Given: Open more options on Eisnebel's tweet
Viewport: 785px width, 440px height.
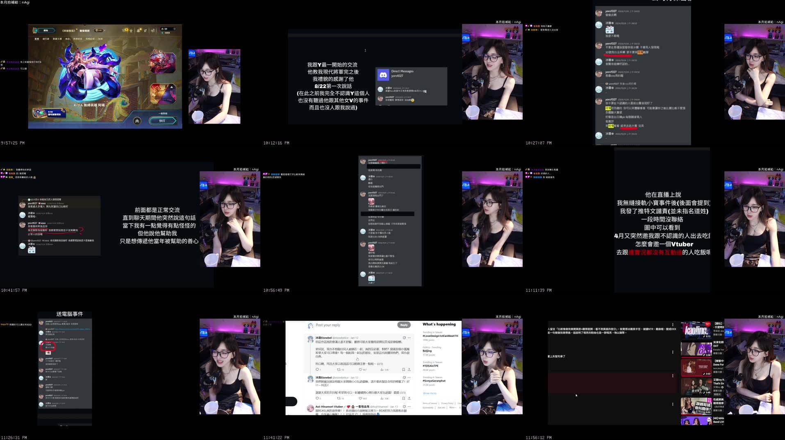Looking at the screenshot, I should pyautogui.click(x=409, y=338).
